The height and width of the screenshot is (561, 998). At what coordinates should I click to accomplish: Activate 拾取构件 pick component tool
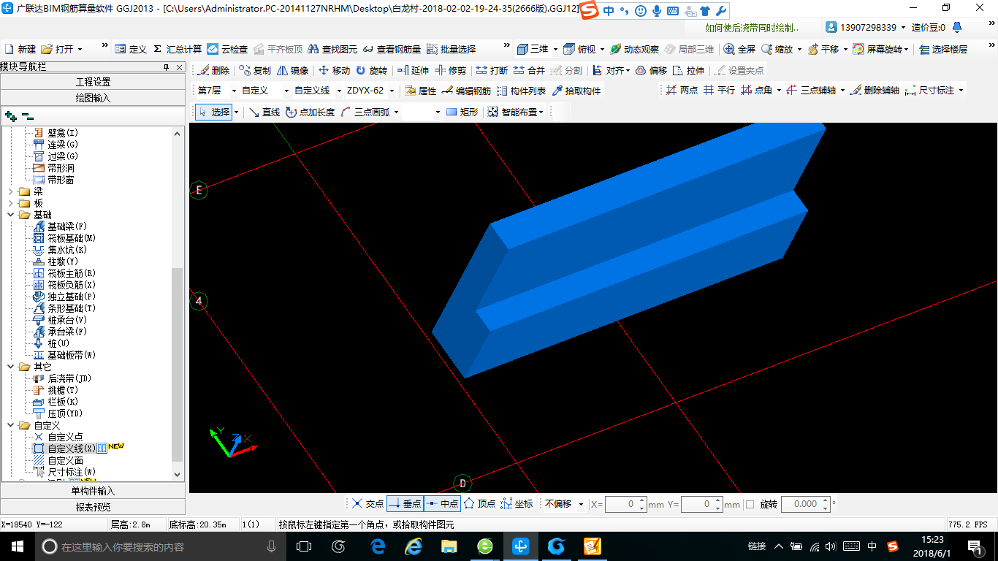pos(576,91)
